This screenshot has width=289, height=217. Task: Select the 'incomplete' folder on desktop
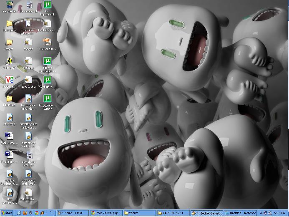pyautogui.click(x=10, y=25)
